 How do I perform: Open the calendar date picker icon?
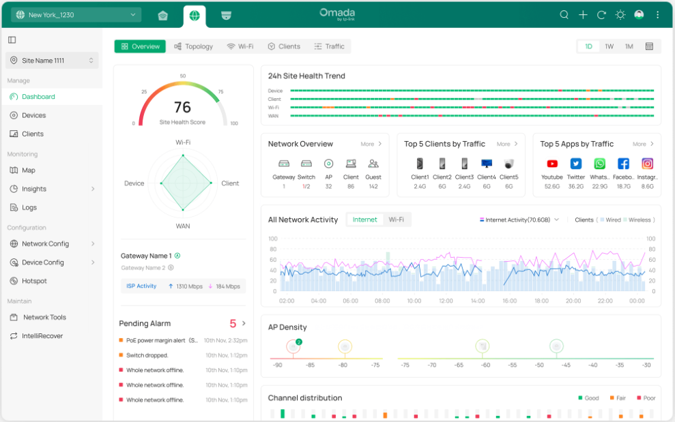coord(649,46)
